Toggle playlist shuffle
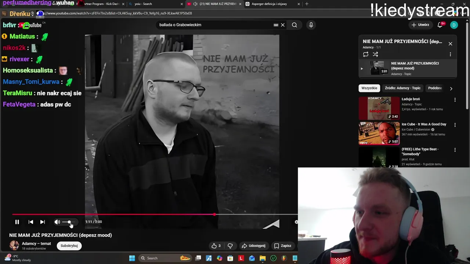Screen dimensions: 470x264 [x=375, y=54]
